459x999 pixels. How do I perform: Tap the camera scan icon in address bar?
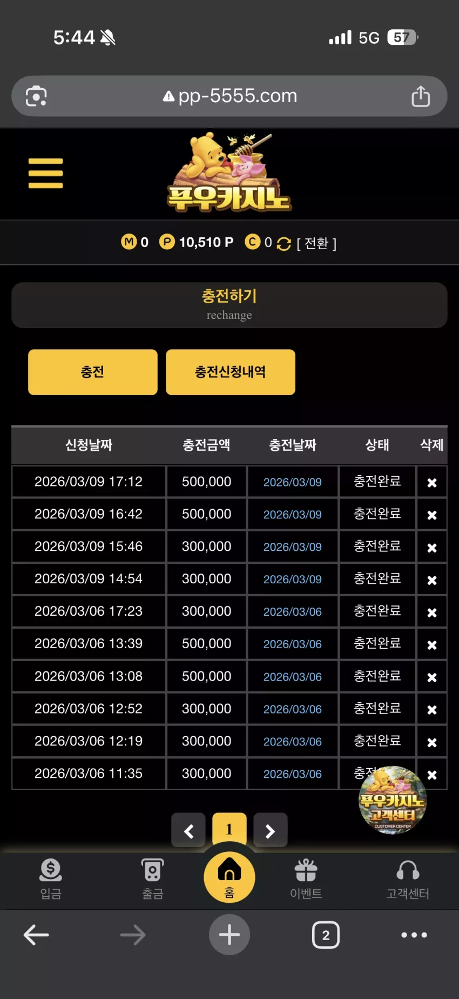pos(36,96)
